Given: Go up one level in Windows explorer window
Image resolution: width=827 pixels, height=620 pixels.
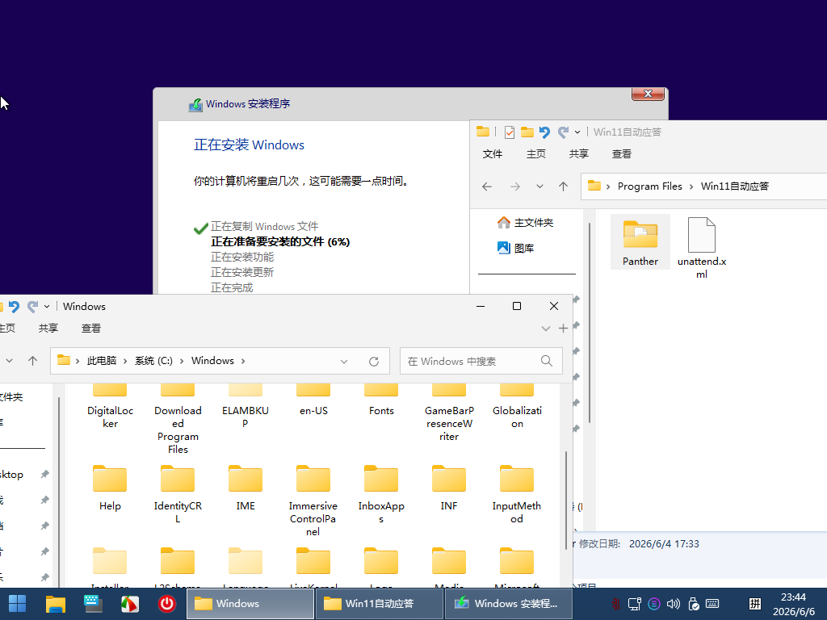Looking at the screenshot, I should [x=32, y=361].
